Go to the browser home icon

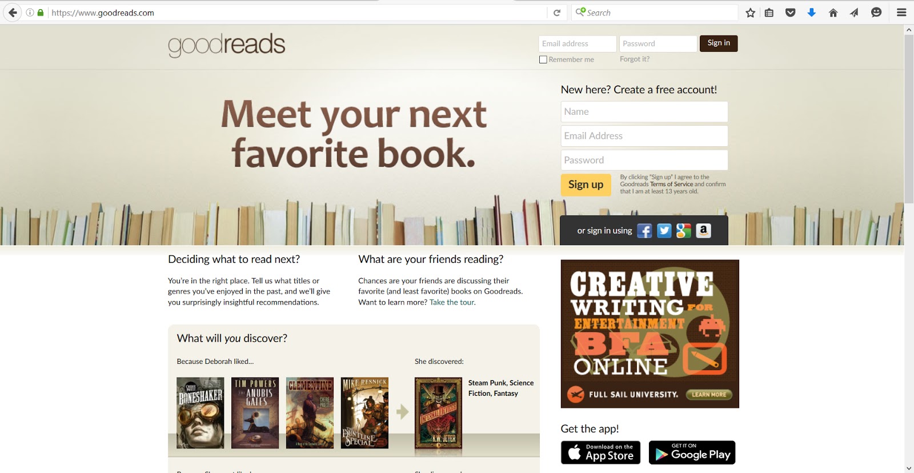click(x=833, y=13)
